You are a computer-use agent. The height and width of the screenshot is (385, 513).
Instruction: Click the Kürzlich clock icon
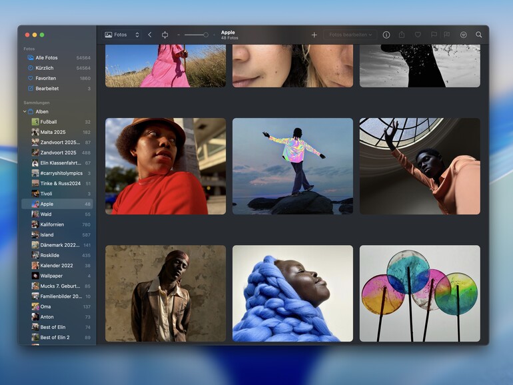31,68
